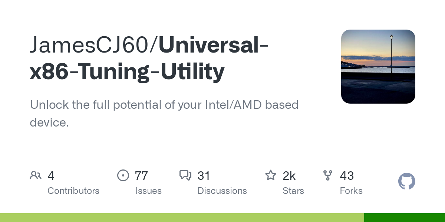Open the repository's sunset avatar image

(x=378, y=67)
